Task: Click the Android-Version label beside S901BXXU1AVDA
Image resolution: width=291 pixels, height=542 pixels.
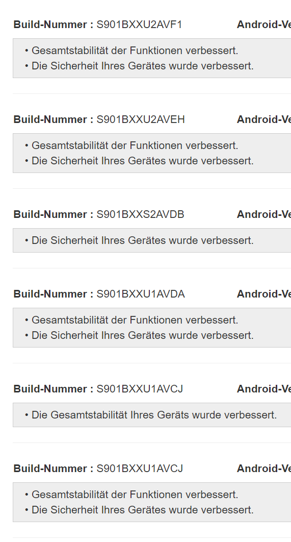Action: click(263, 294)
